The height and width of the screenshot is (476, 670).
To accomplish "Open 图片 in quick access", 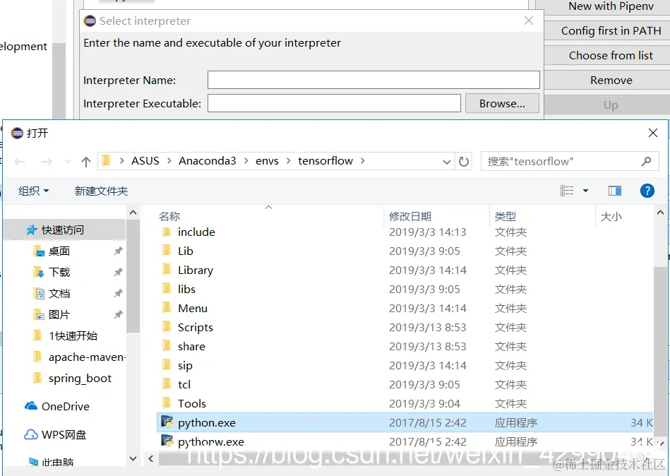I will pos(59,315).
